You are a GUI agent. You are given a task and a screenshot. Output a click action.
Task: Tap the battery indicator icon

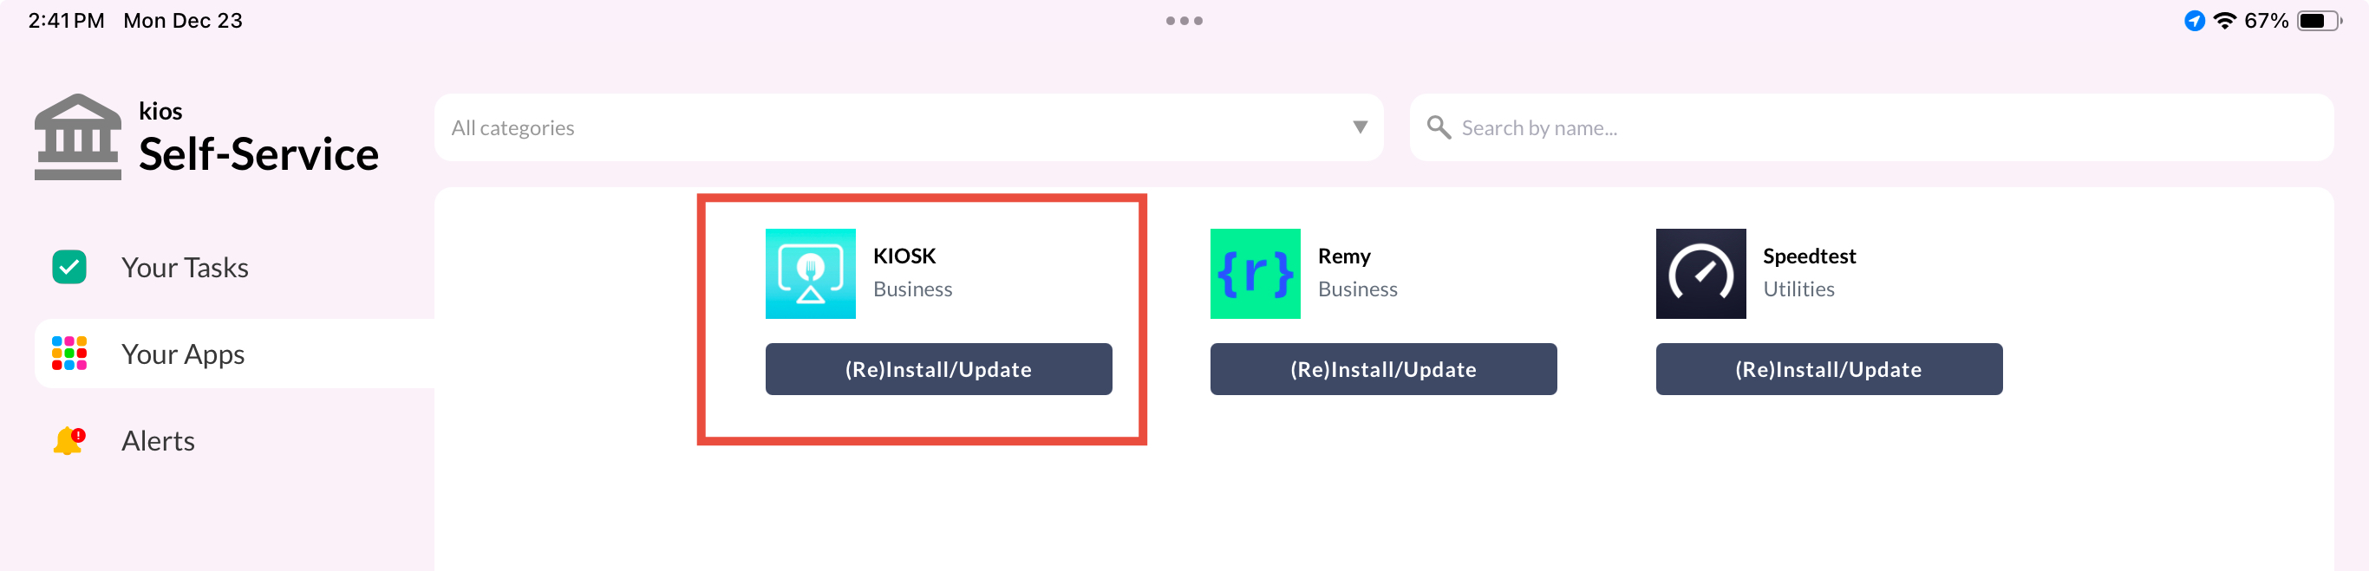[x=2320, y=20]
